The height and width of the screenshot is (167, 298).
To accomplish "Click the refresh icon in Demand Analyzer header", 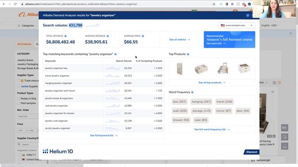I will tap(248, 15).
